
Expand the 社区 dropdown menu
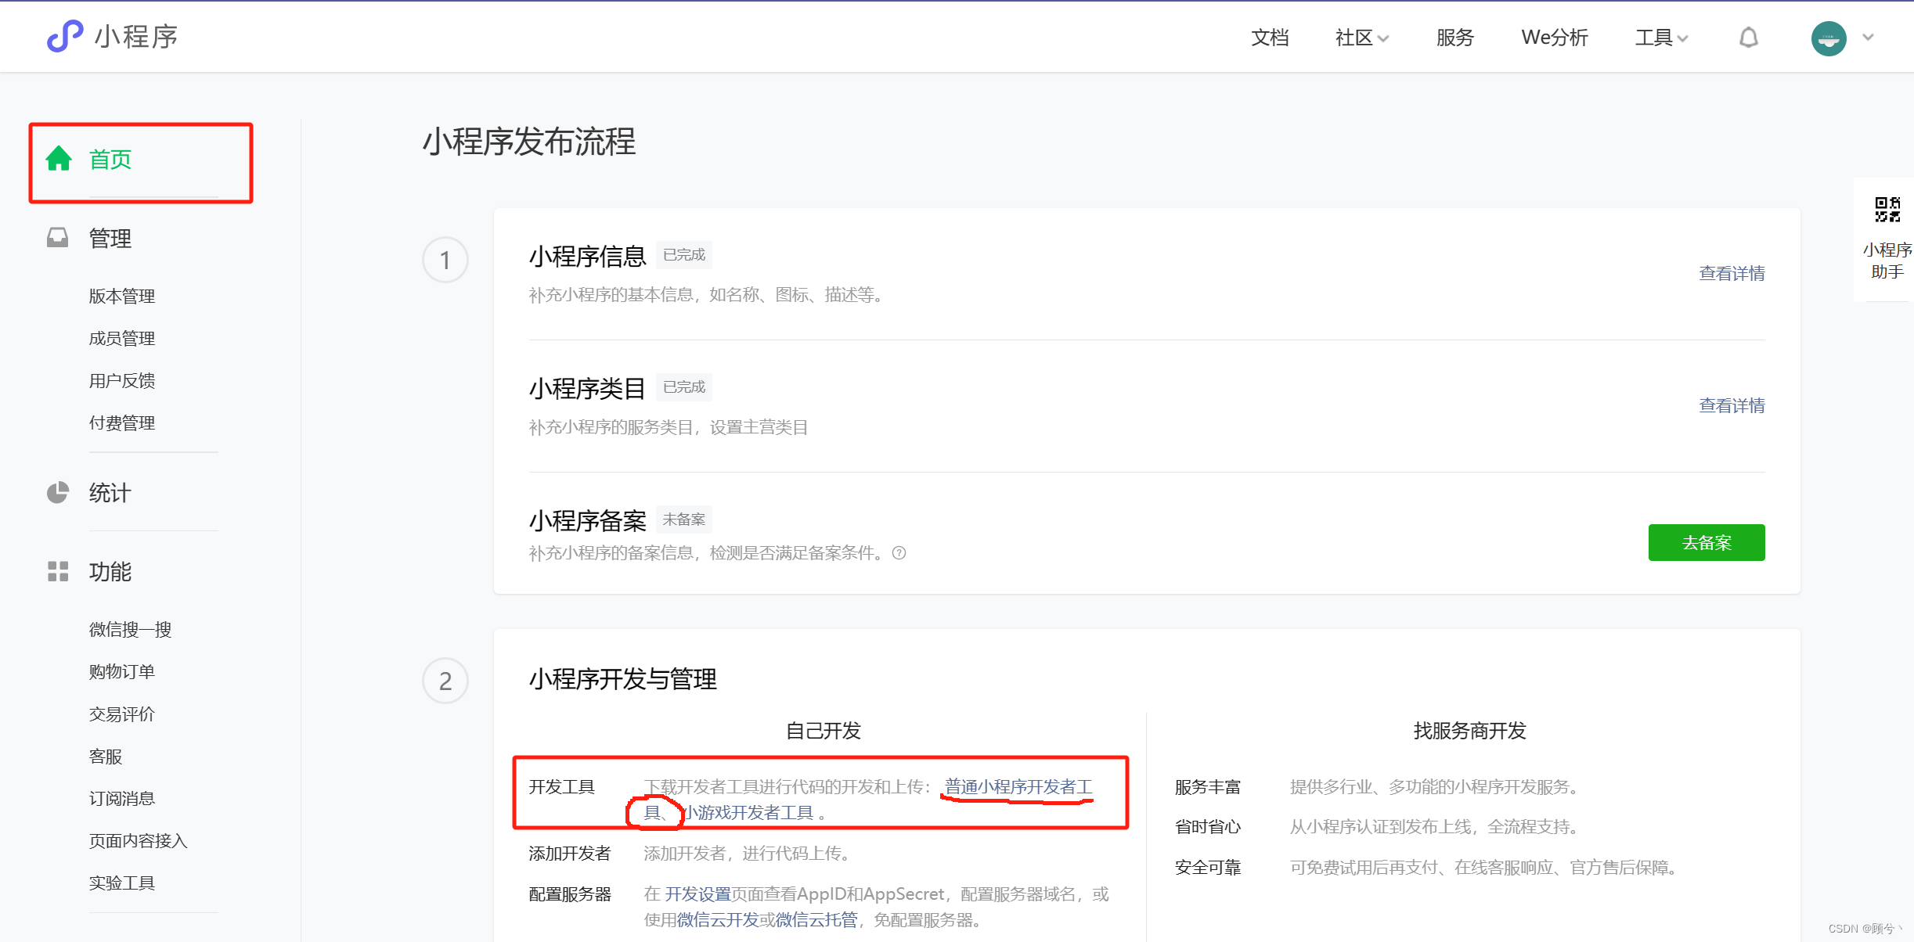[1362, 38]
